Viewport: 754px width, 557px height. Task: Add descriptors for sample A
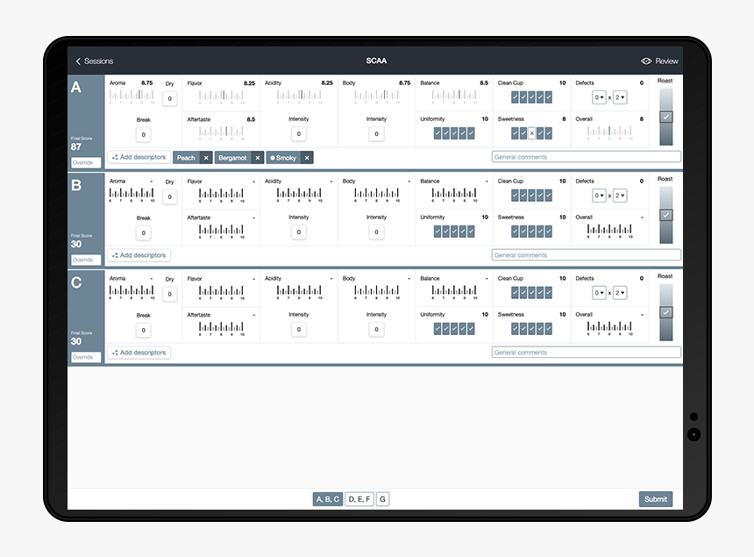[139, 157]
